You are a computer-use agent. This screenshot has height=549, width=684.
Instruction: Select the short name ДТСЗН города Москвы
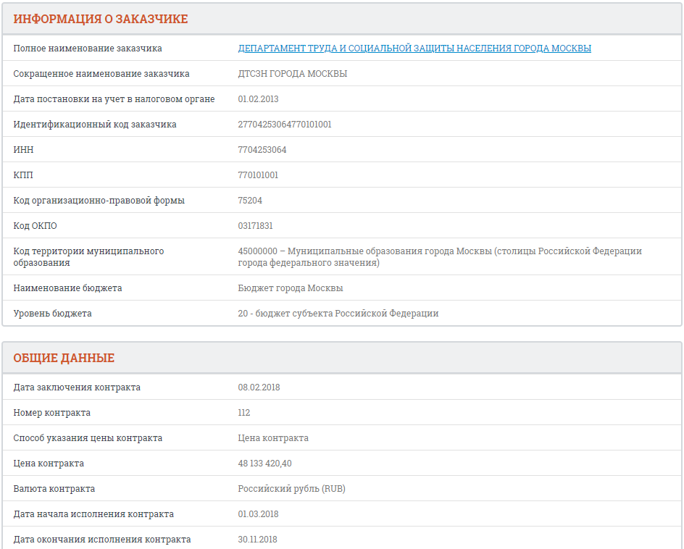click(x=292, y=74)
